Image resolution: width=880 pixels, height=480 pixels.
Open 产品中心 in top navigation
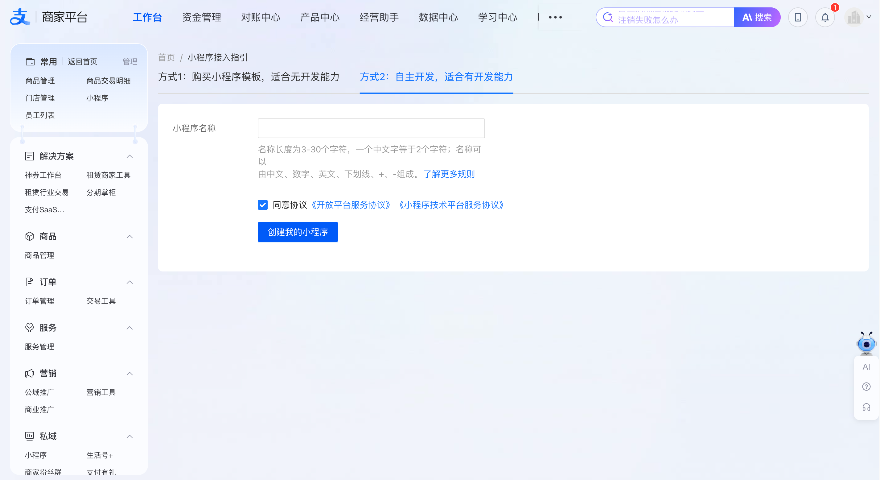click(x=320, y=17)
